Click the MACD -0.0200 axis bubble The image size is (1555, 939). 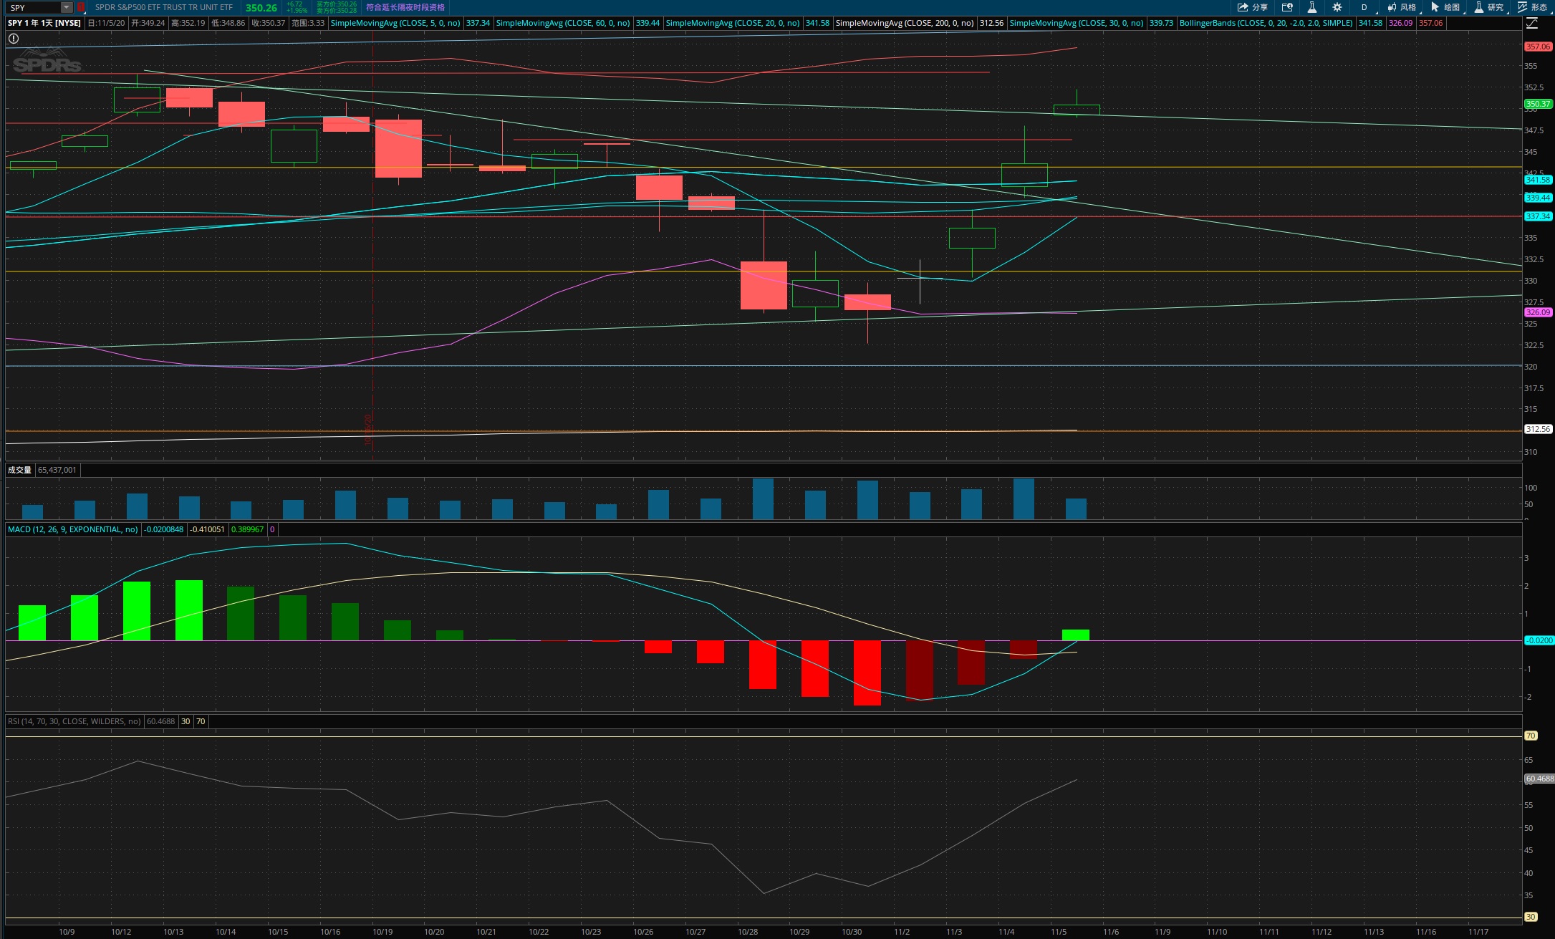pos(1539,640)
